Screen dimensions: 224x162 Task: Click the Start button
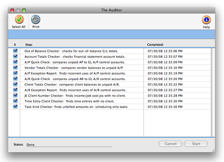[x=196, y=144]
